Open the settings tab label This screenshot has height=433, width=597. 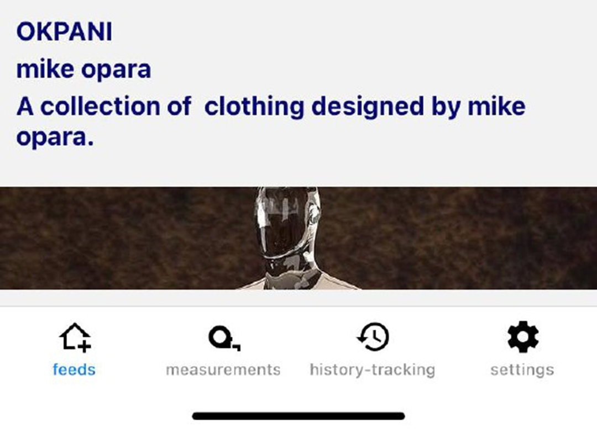click(x=522, y=370)
